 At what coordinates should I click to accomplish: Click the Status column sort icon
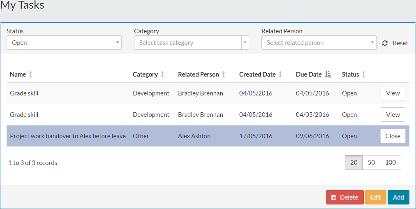(364, 74)
